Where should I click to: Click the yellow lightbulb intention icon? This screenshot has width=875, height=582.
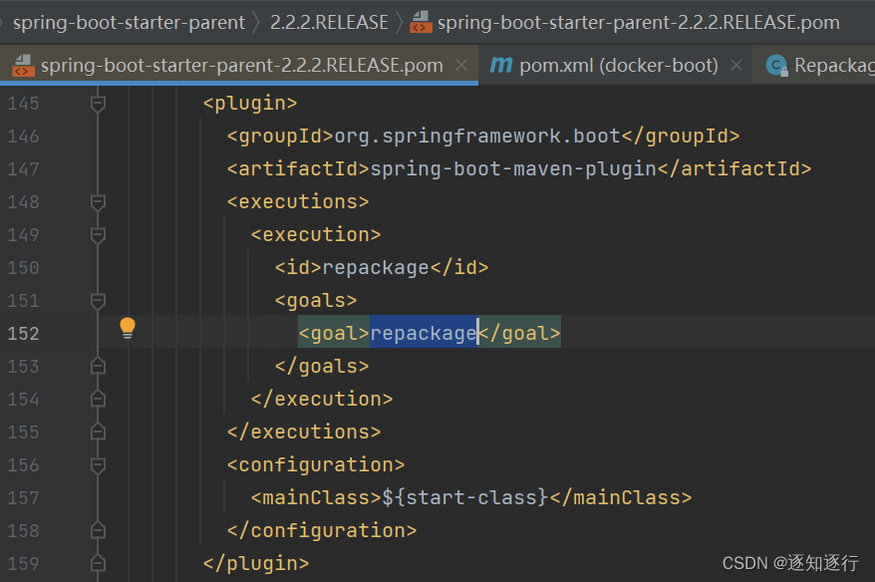tap(128, 328)
